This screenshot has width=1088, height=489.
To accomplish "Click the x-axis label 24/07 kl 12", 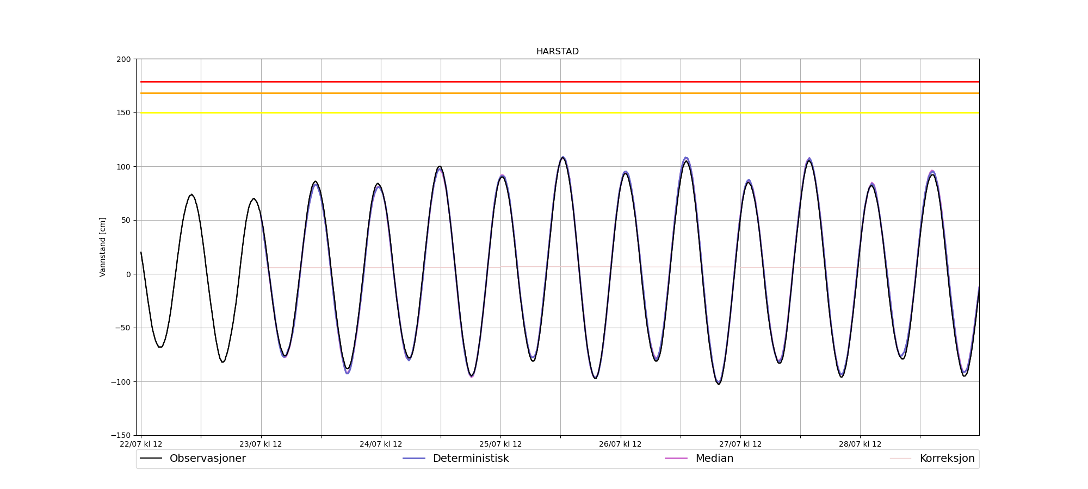I will (381, 444).
